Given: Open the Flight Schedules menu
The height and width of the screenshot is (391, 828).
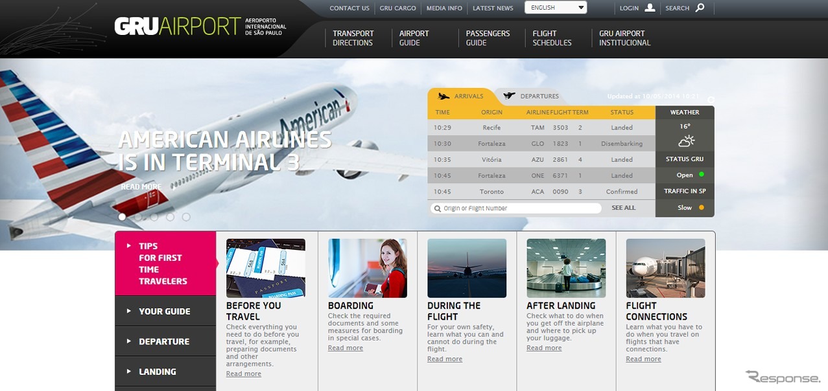Looking at the screenshot, I should point(552,38).
